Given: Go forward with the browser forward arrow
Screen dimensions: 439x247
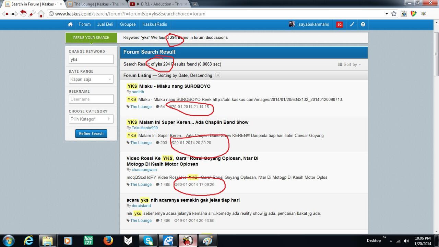Looking at the screenshot, I should click(x=14, y=14).
